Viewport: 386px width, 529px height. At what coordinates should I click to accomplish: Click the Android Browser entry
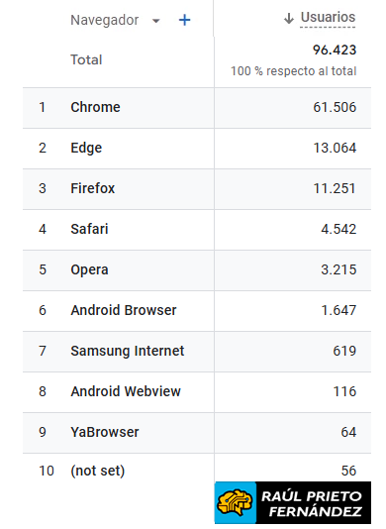tap(124, 310)
